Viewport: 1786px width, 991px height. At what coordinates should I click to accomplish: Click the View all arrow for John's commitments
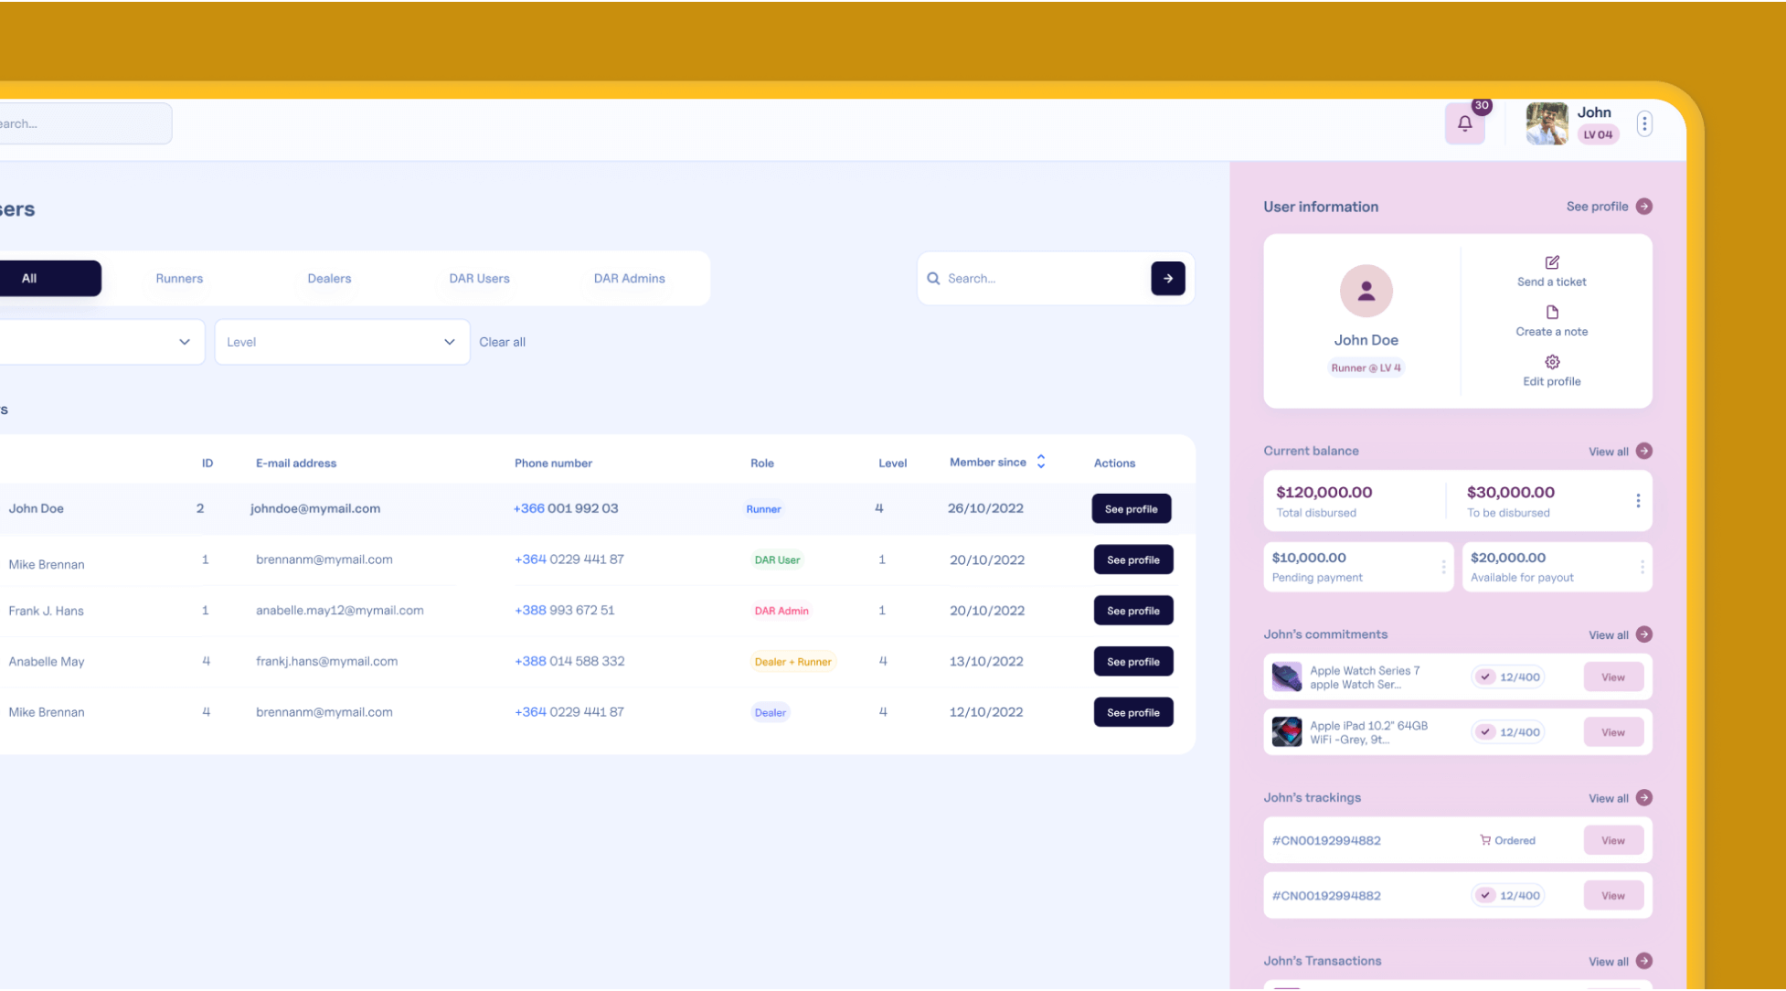[x=1644, y=634]
